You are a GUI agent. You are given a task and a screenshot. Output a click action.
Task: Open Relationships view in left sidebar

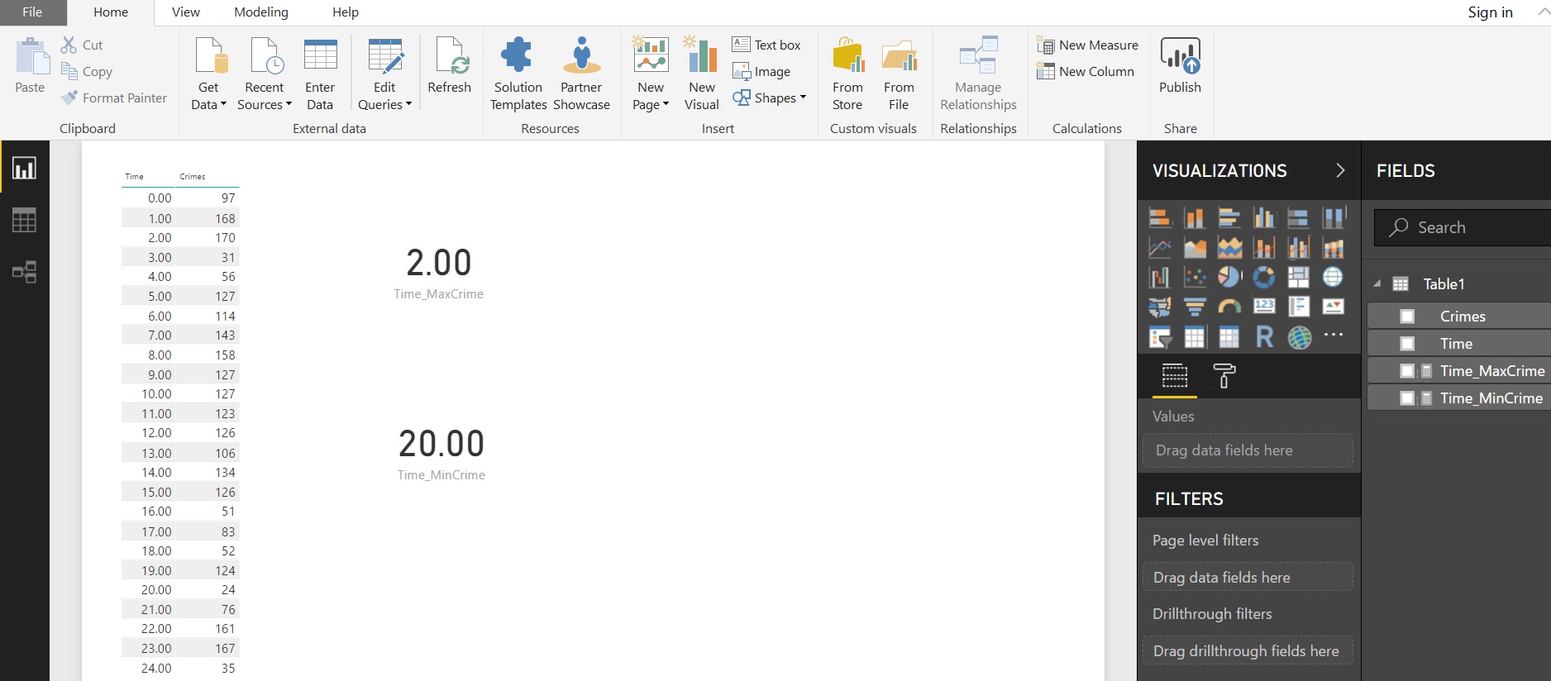(x=24, y=272)
